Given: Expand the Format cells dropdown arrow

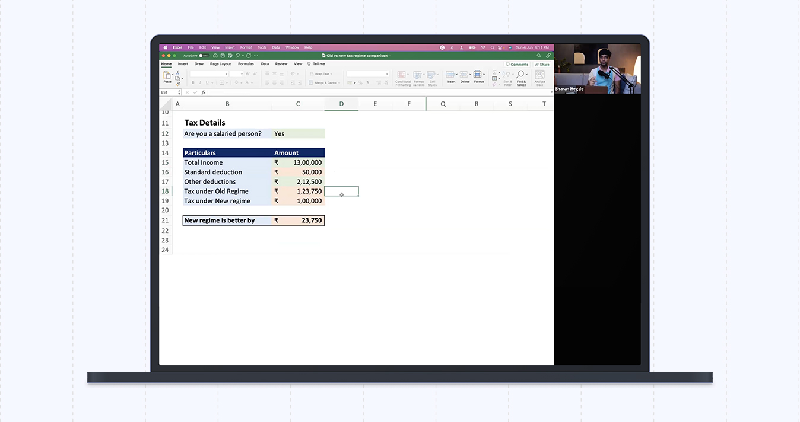Looking at the screenshot, I should pyautogui.click(x=484, y=74).
